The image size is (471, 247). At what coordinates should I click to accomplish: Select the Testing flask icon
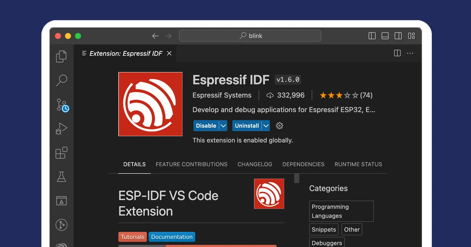(x=61, y=177)
